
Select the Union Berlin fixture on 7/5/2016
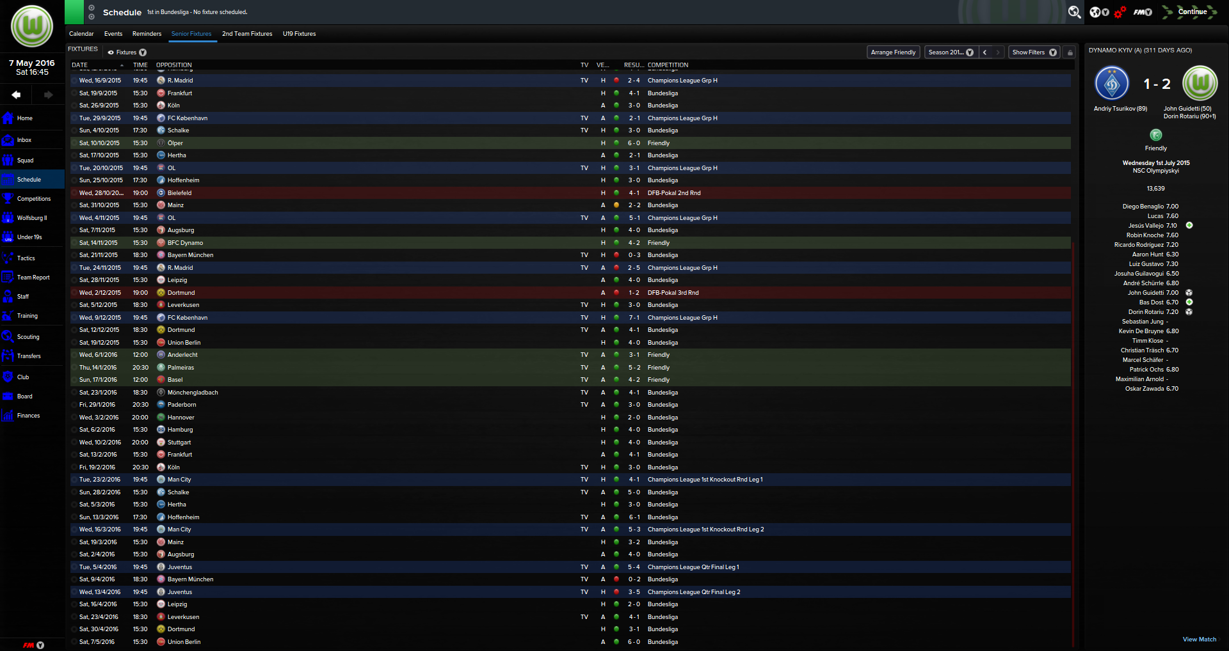570,642
